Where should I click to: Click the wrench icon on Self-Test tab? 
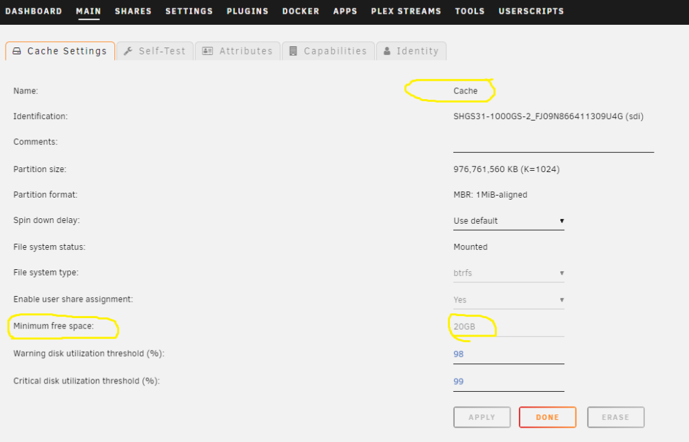[x=128, y=51]
